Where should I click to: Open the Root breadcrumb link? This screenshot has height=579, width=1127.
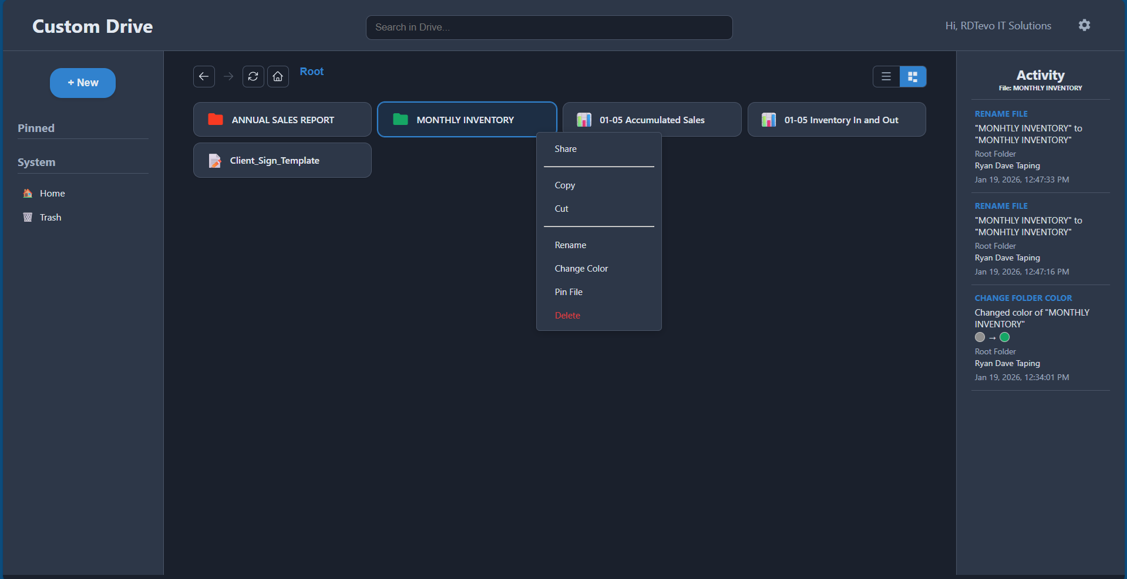(x=312, y=71)
